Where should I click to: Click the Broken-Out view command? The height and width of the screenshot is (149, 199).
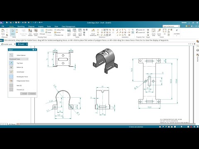[59, 35]
